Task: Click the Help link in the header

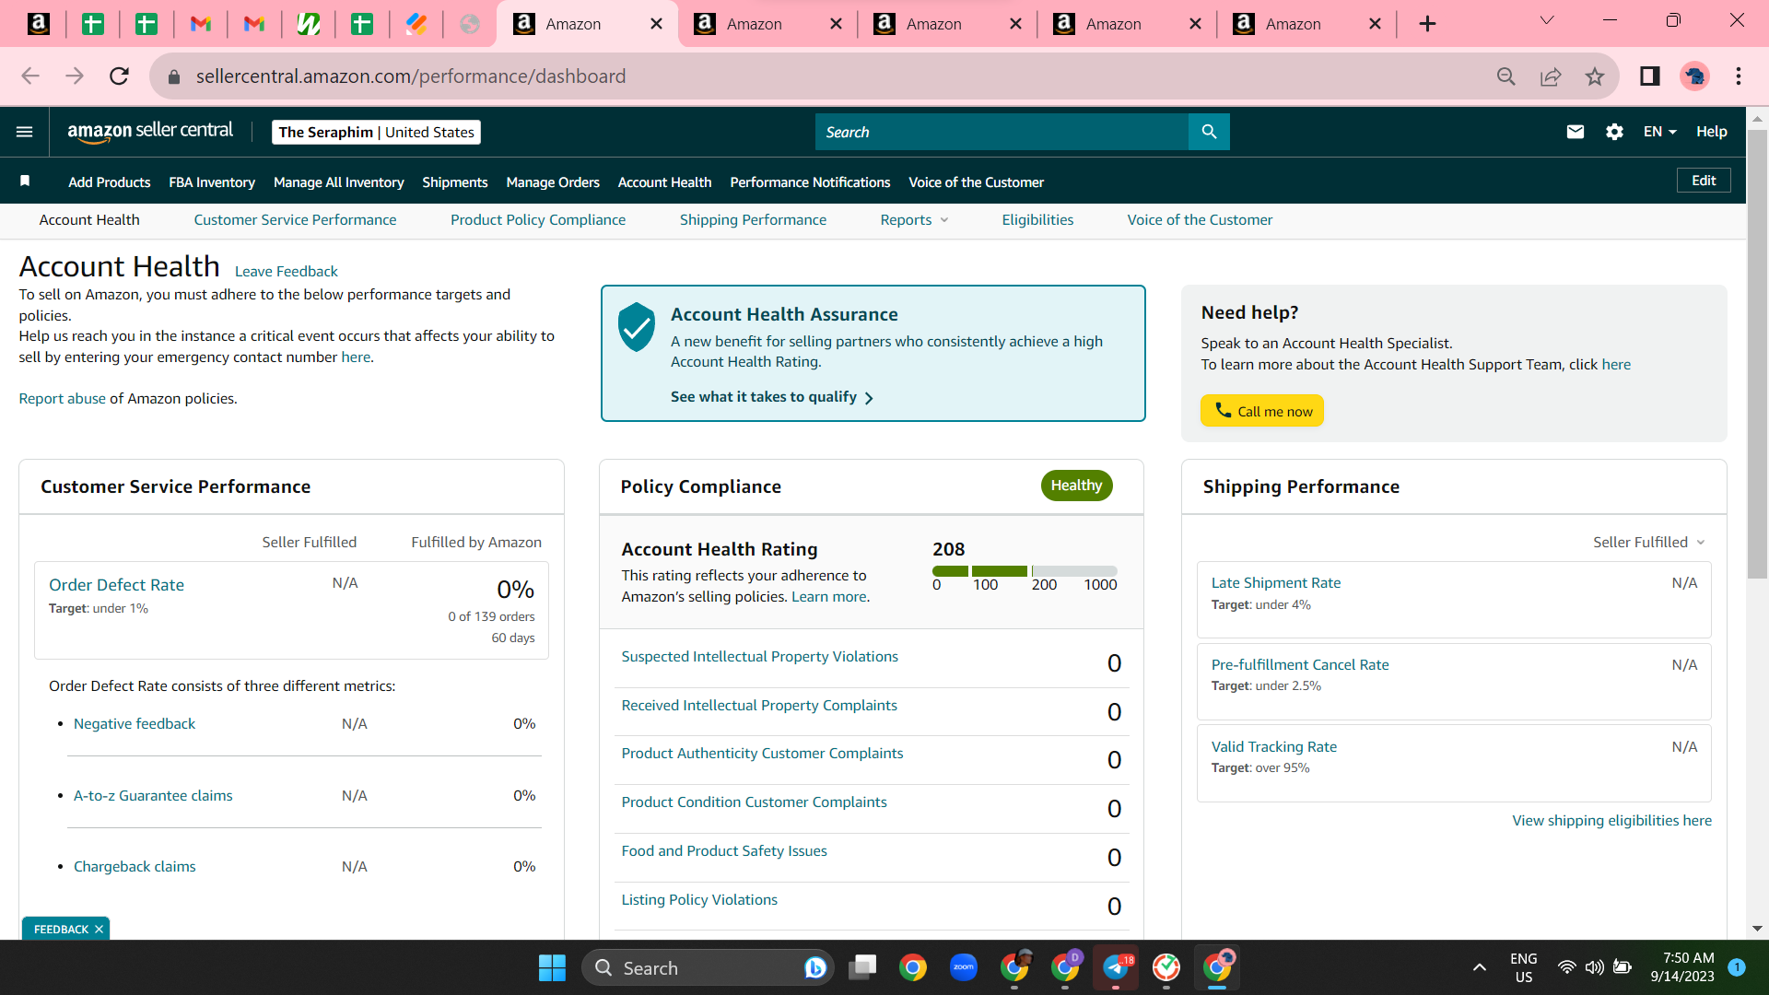Action: tap(1711, 132)
